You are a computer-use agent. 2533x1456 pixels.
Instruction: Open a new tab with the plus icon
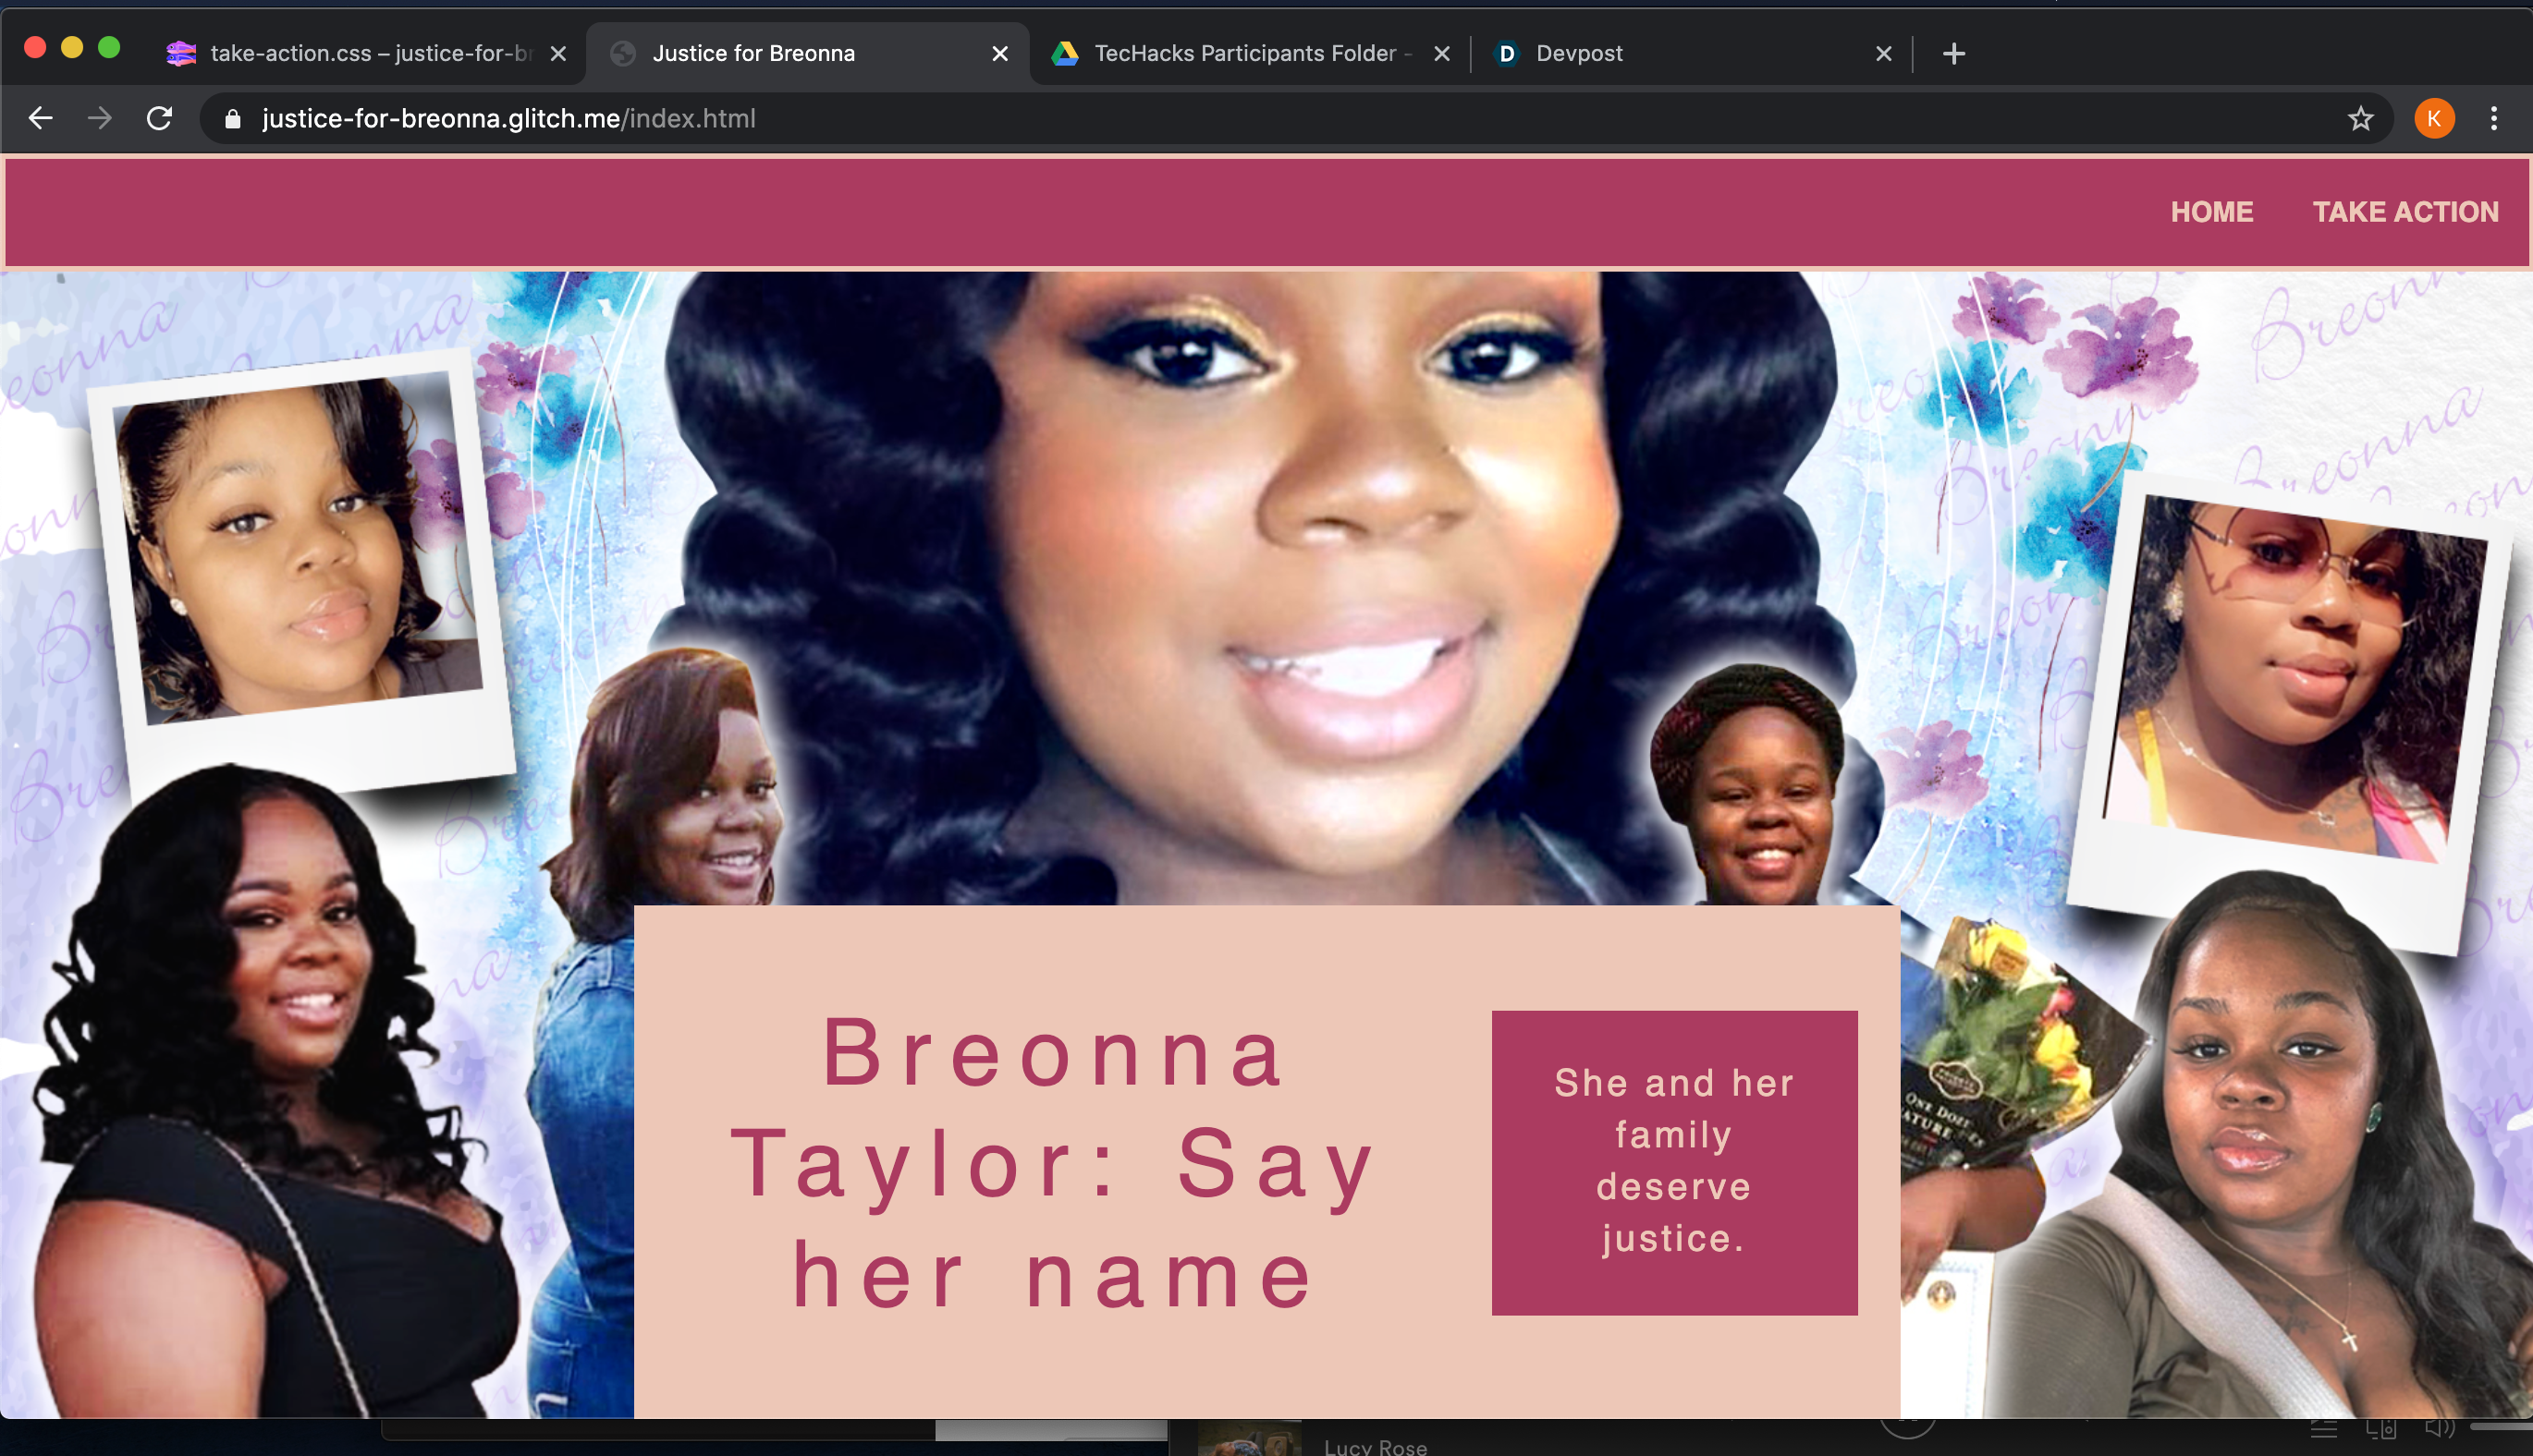pyautogui.click(x=1952, y=53)
